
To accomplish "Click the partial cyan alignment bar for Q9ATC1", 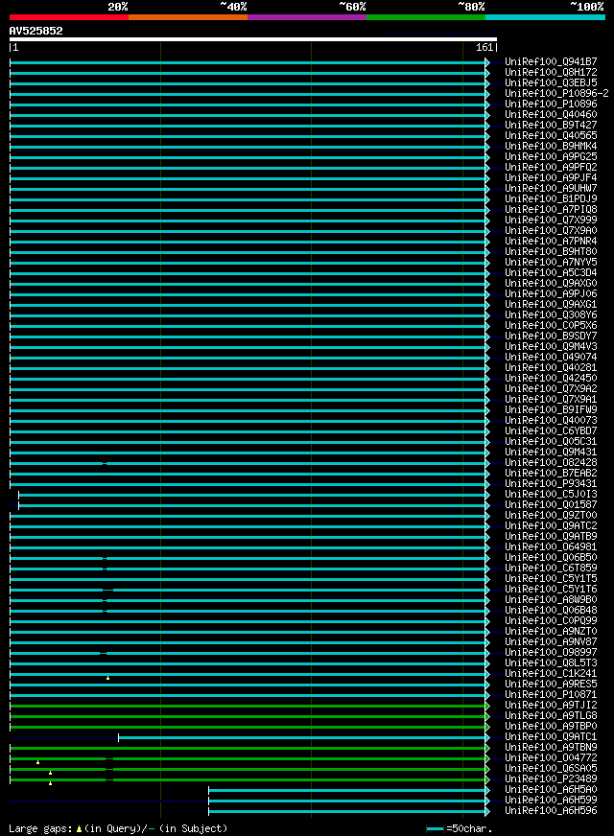I will [x=302, y=737].
